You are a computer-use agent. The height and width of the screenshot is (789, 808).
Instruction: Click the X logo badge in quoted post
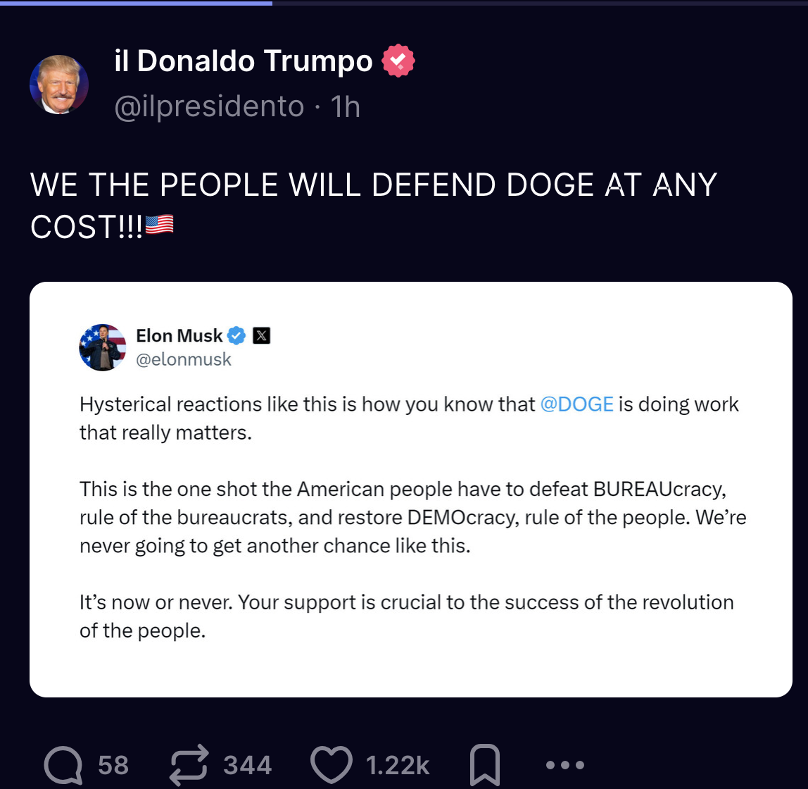[x=261, y=336]
